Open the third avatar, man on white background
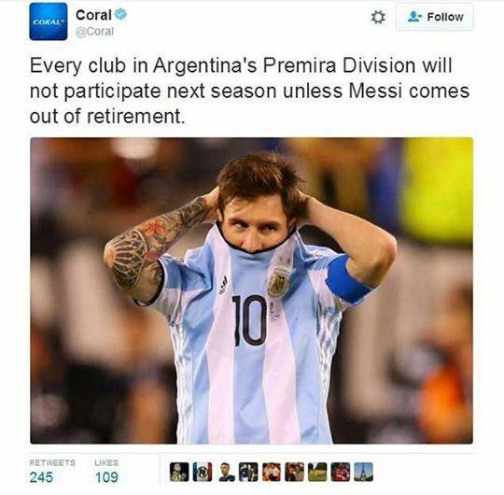 click(x=227, y=472)
